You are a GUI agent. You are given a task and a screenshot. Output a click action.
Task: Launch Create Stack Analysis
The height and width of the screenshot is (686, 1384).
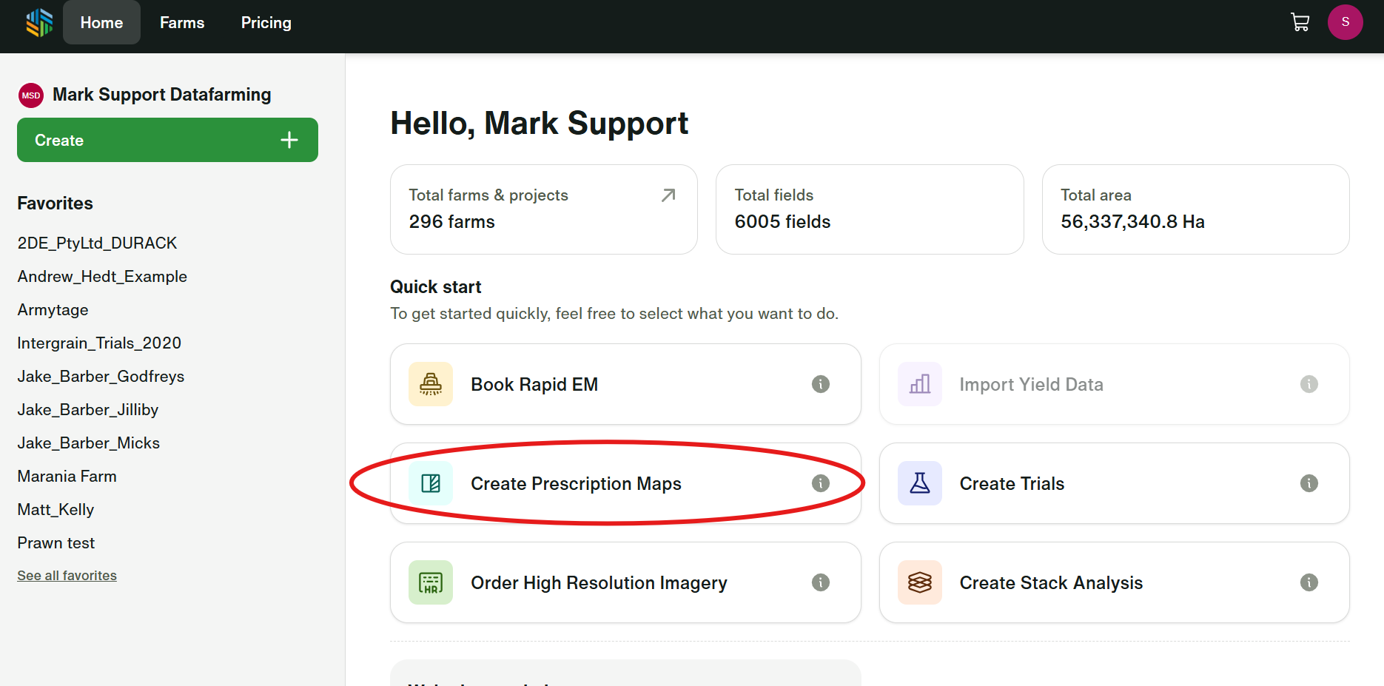[1050, 583]
